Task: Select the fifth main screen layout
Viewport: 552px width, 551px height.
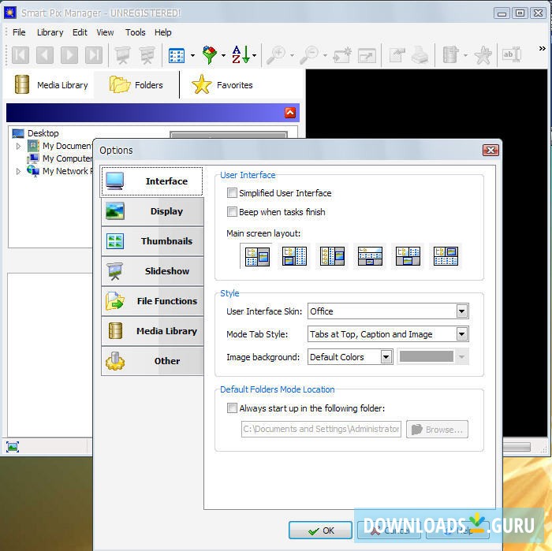Action: click(x=408, y=256)
